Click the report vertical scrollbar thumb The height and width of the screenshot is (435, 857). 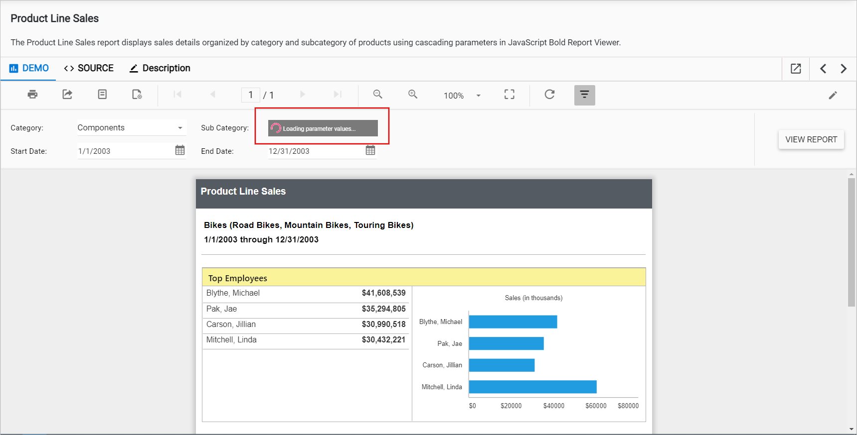point(852,242)
